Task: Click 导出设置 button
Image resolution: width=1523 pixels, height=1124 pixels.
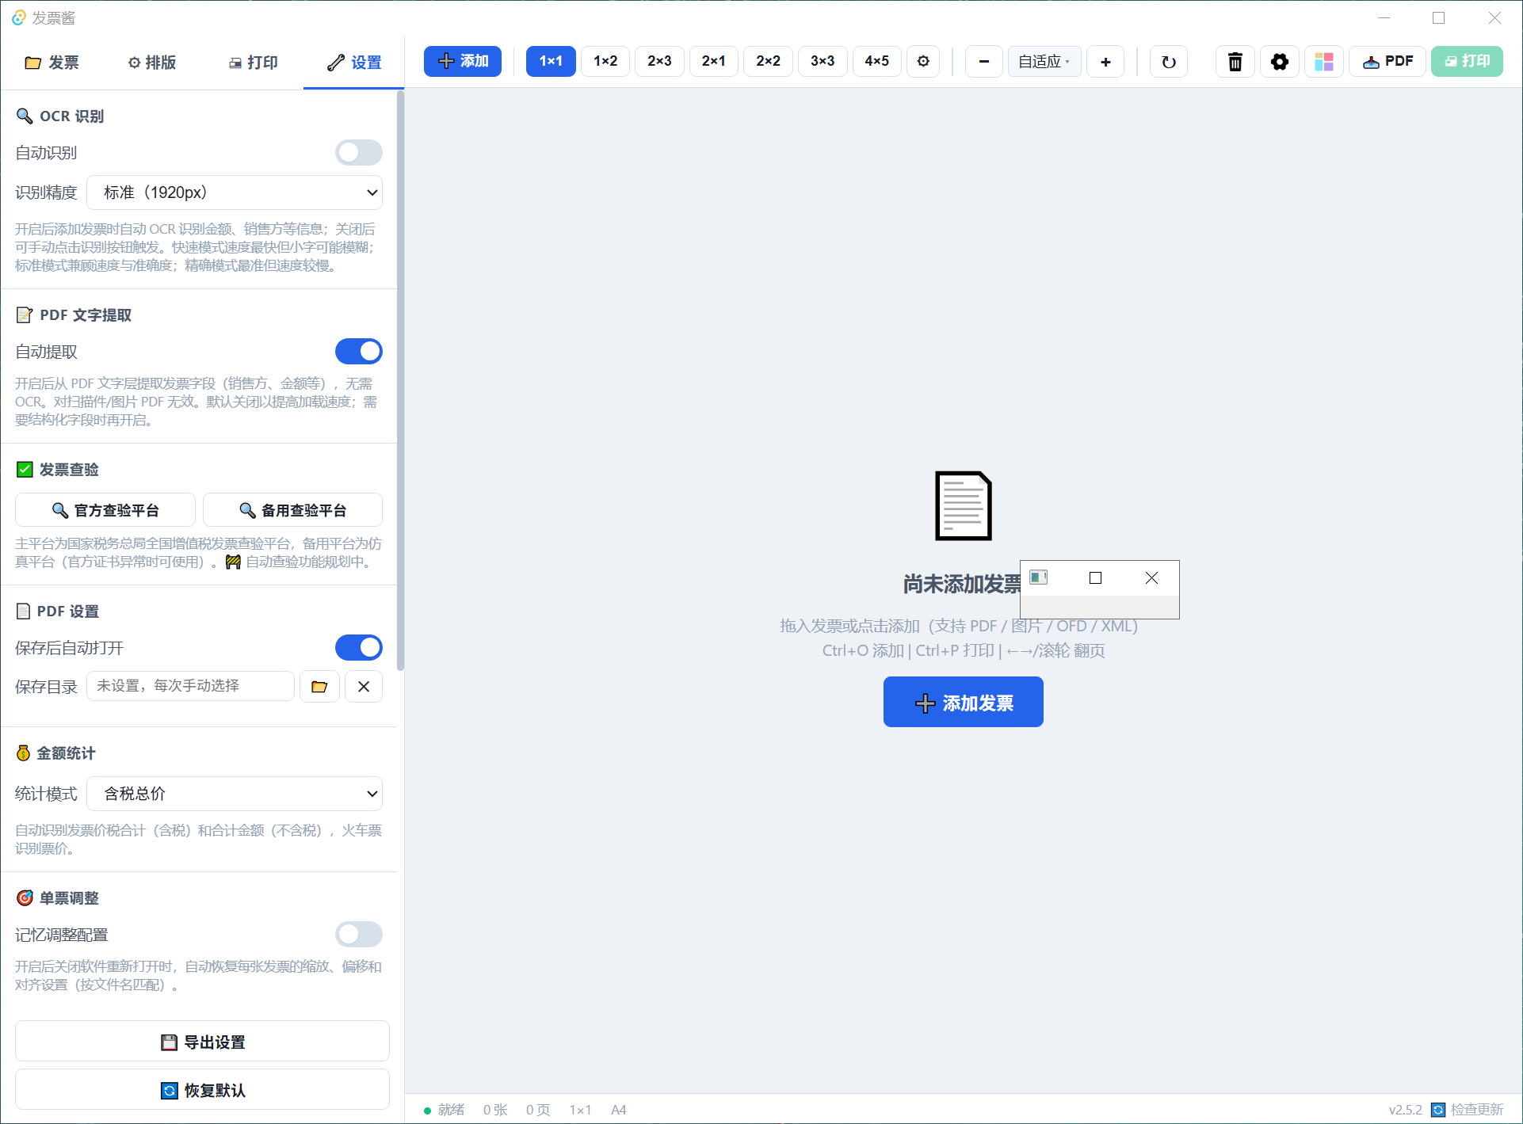Action: pos(202,1042)
